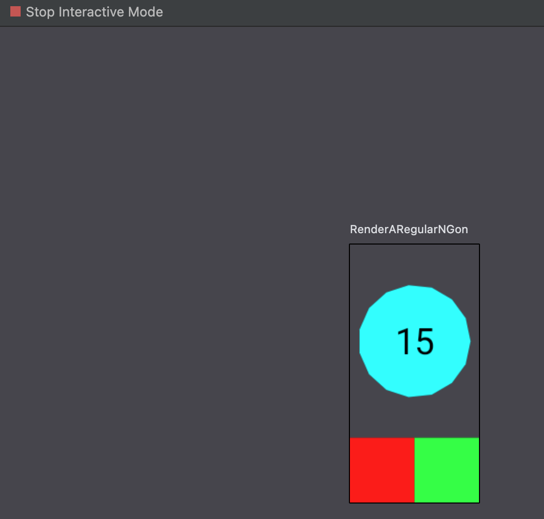The width and height of the screenshot is (544, 519).
Task: Click the RenderARegularNGon preview title
Action: coord(409,230)
